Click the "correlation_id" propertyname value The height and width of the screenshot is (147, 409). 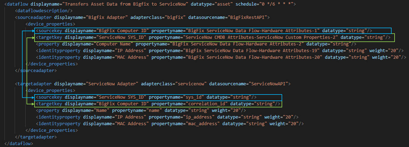206,104
